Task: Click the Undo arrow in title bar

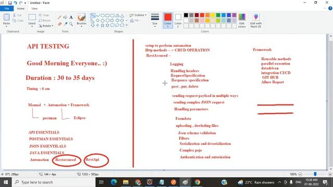Action: (15, 3)
